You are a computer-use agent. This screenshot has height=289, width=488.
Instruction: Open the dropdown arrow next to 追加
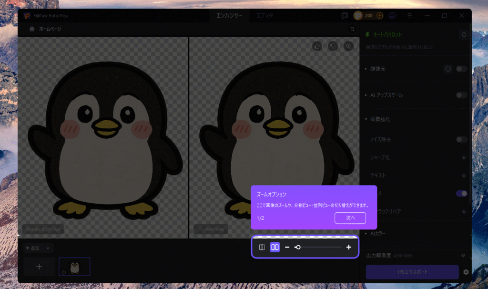48,248
